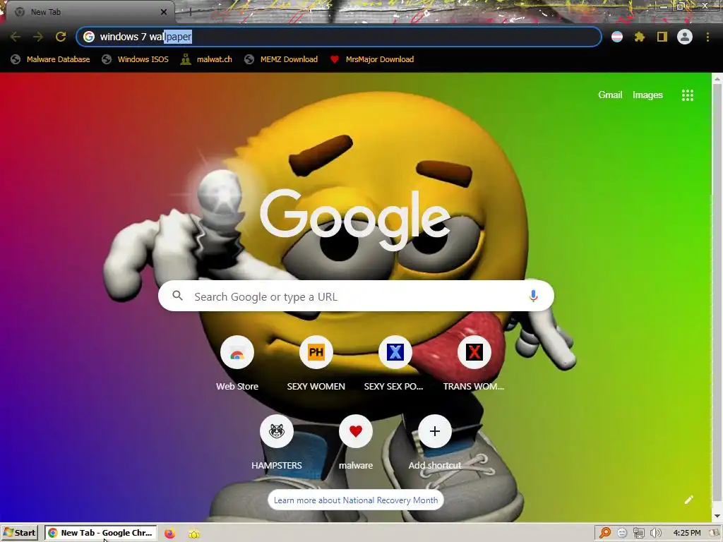This screenshot has height=542, width=723.
Task: Click the Google search box
Action: click(x=356, y=296)
